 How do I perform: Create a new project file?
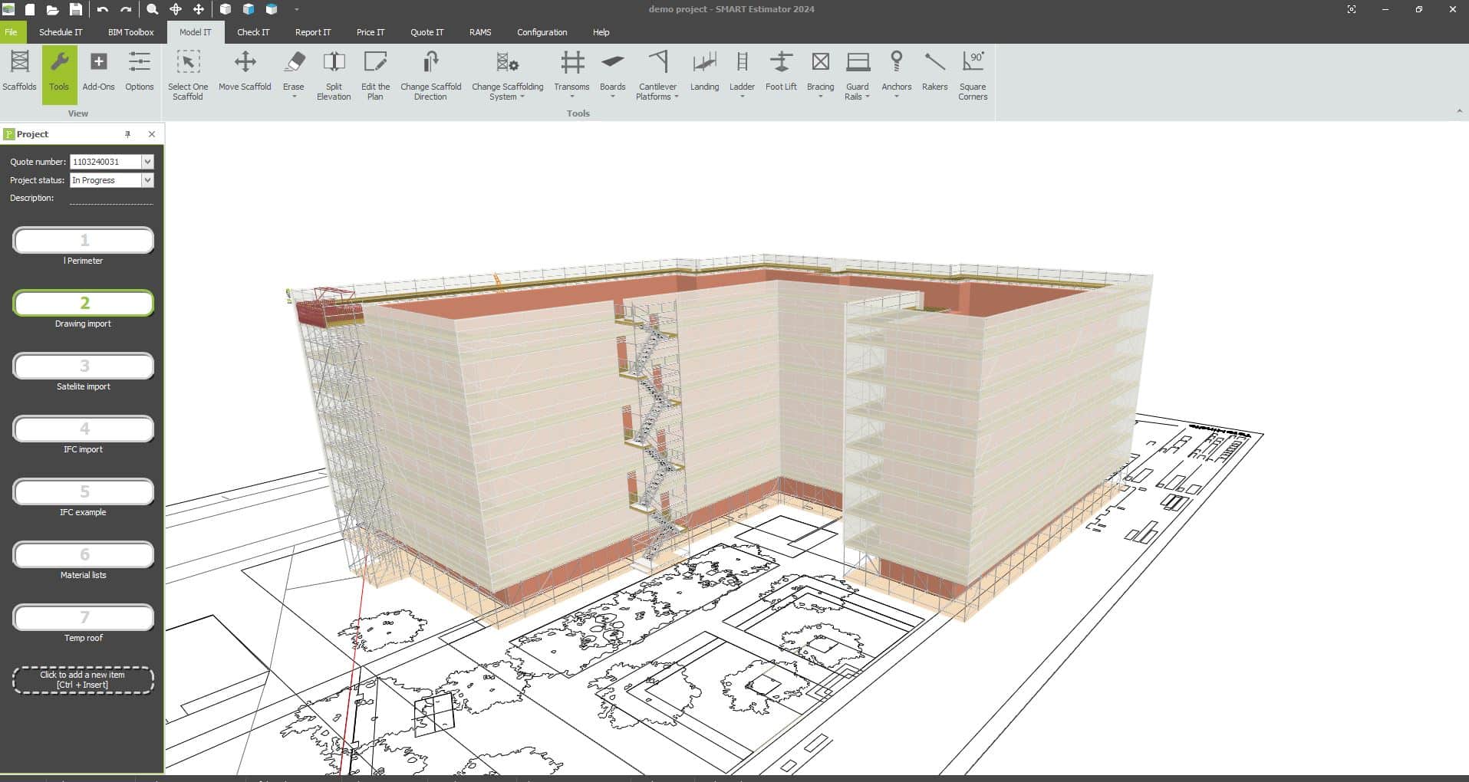[x=30, y=9]
